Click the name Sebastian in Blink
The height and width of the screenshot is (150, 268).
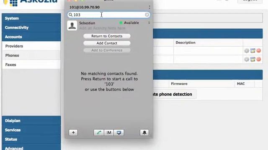(x=87, y=23)
